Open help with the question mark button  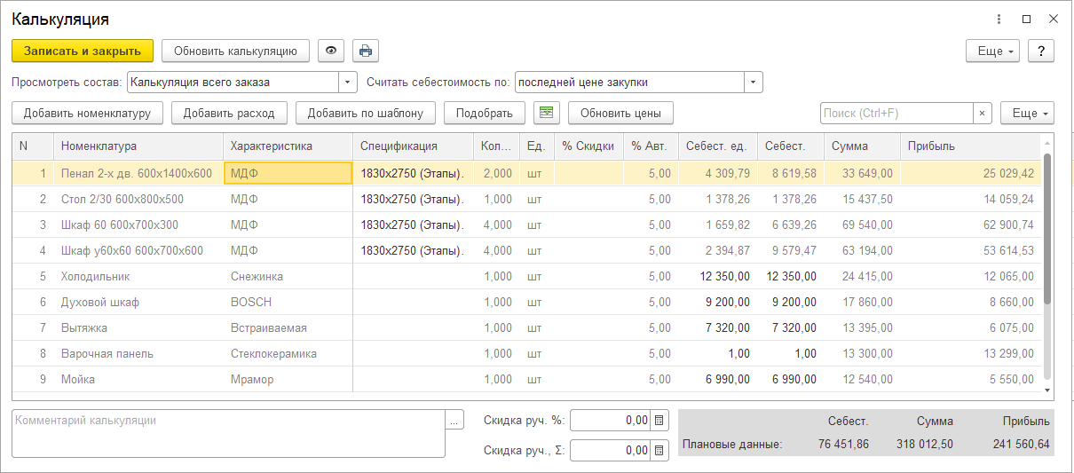tap(1040, 51)
